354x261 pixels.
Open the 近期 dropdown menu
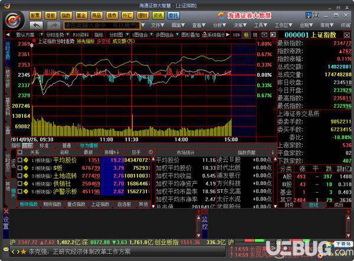[x=306, y=25]
